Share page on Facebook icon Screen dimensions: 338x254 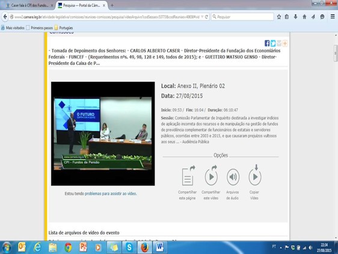tap(267, 43)
